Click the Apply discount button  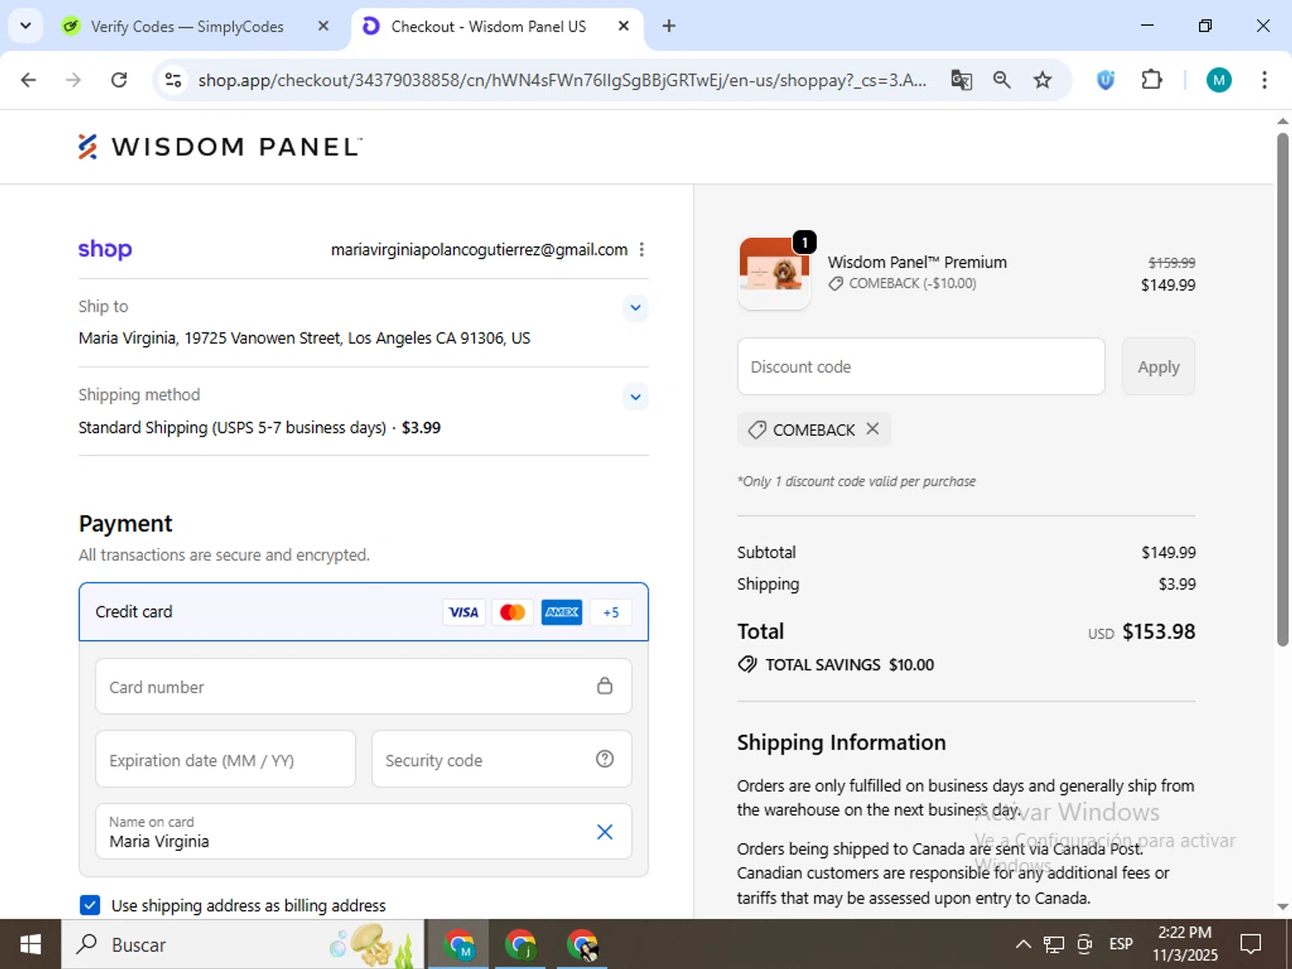point(1158,367)
